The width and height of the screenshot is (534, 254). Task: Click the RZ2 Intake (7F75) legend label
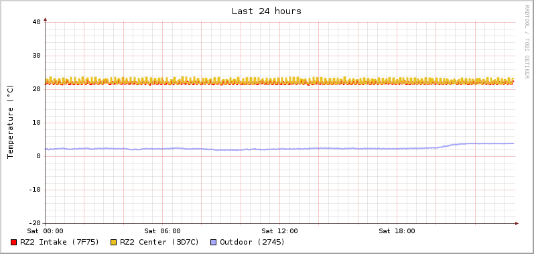click(x=60, y=242)
